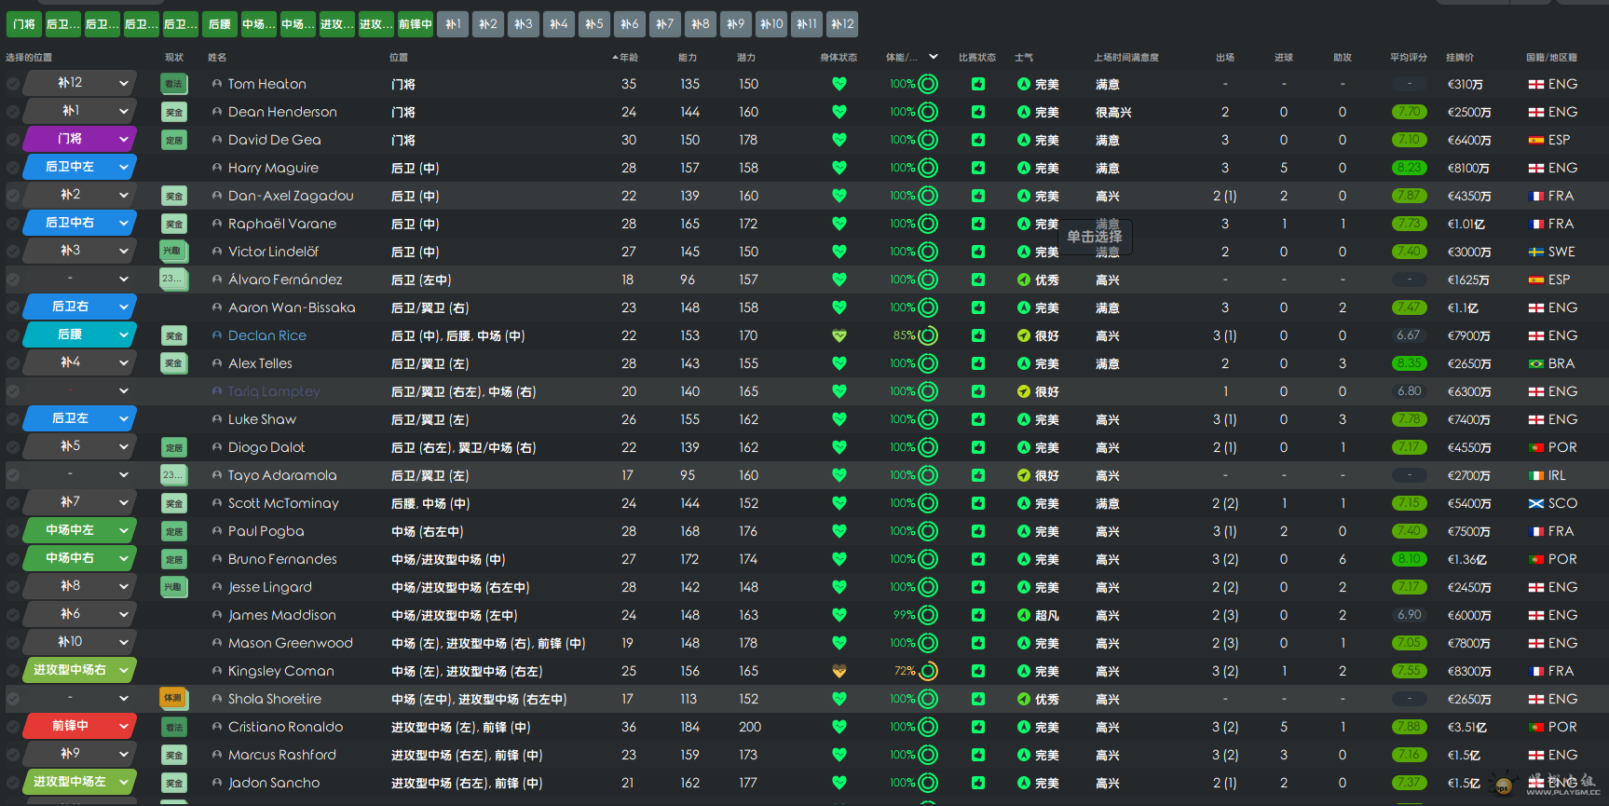Screen dimensions: 1609x806
Task: Click the morale icon for Álvaro Fernández
Action: coord(1024,280)
